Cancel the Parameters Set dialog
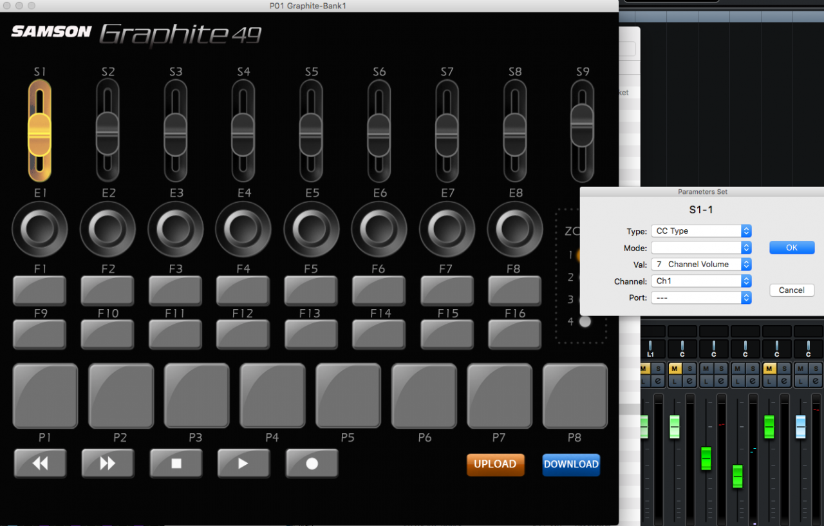This screenshot has height=526, width=824. (x=792, y=290)
